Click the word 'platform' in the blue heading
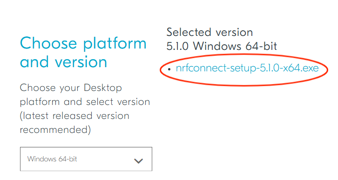338x180 pixels. click(115, 44)
